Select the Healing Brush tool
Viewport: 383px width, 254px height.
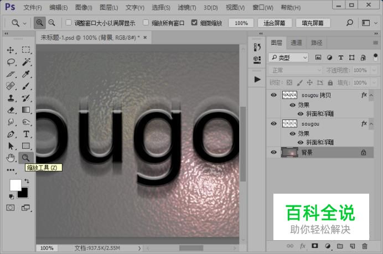[11, 86]
